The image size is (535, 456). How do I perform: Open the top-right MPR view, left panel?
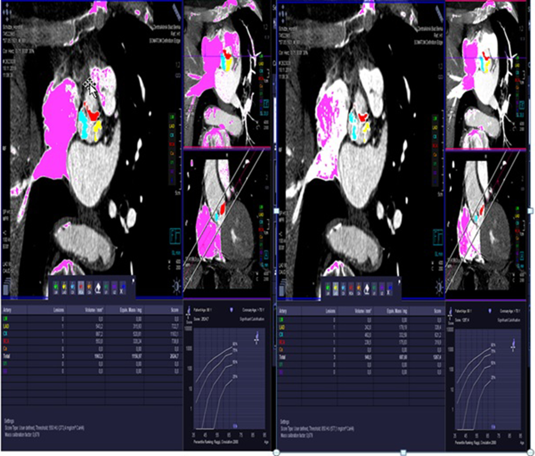pos(227,74)
